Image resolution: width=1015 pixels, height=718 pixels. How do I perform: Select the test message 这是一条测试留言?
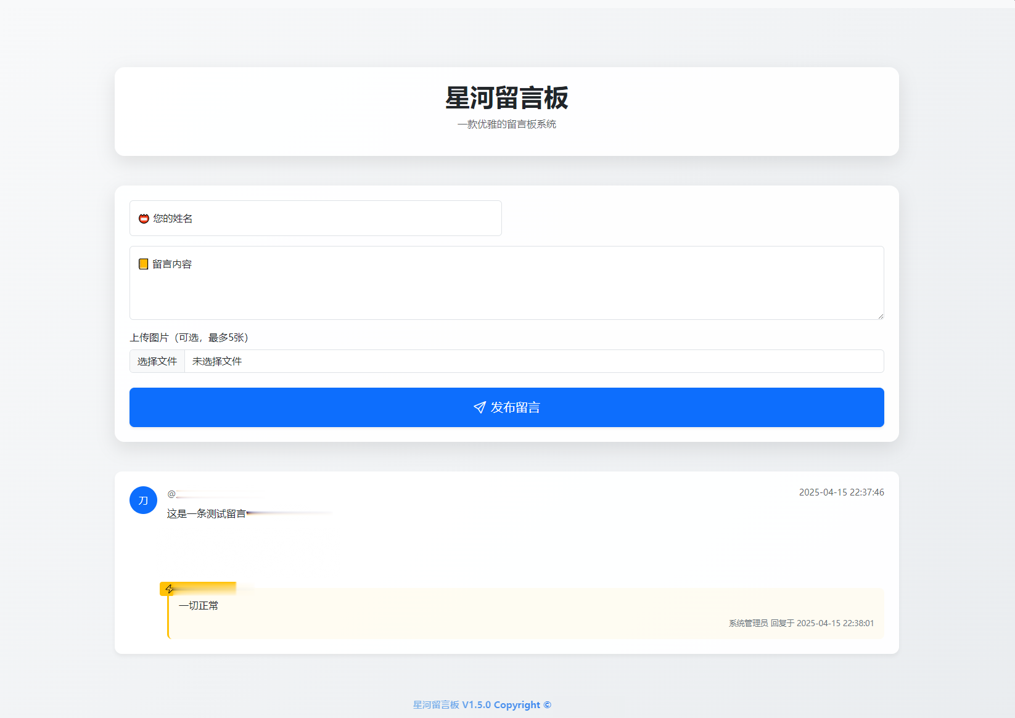click(205, 512)
